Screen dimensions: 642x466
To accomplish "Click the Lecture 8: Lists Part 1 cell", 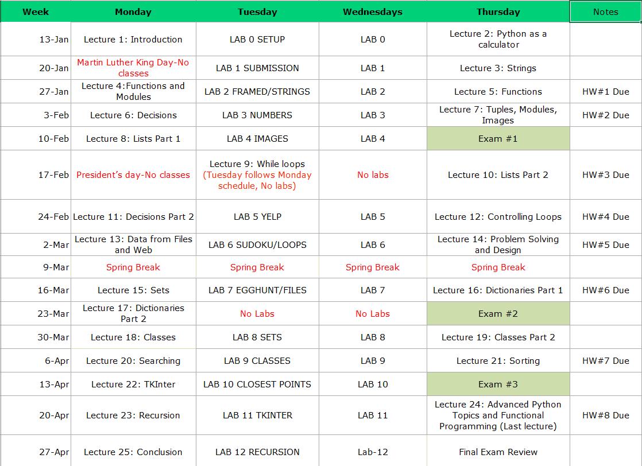I will point(133,139).
